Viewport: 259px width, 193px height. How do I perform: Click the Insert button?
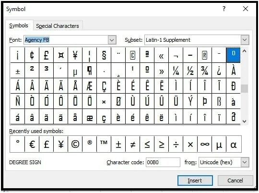pyautogui.click(x=195, y=181)
